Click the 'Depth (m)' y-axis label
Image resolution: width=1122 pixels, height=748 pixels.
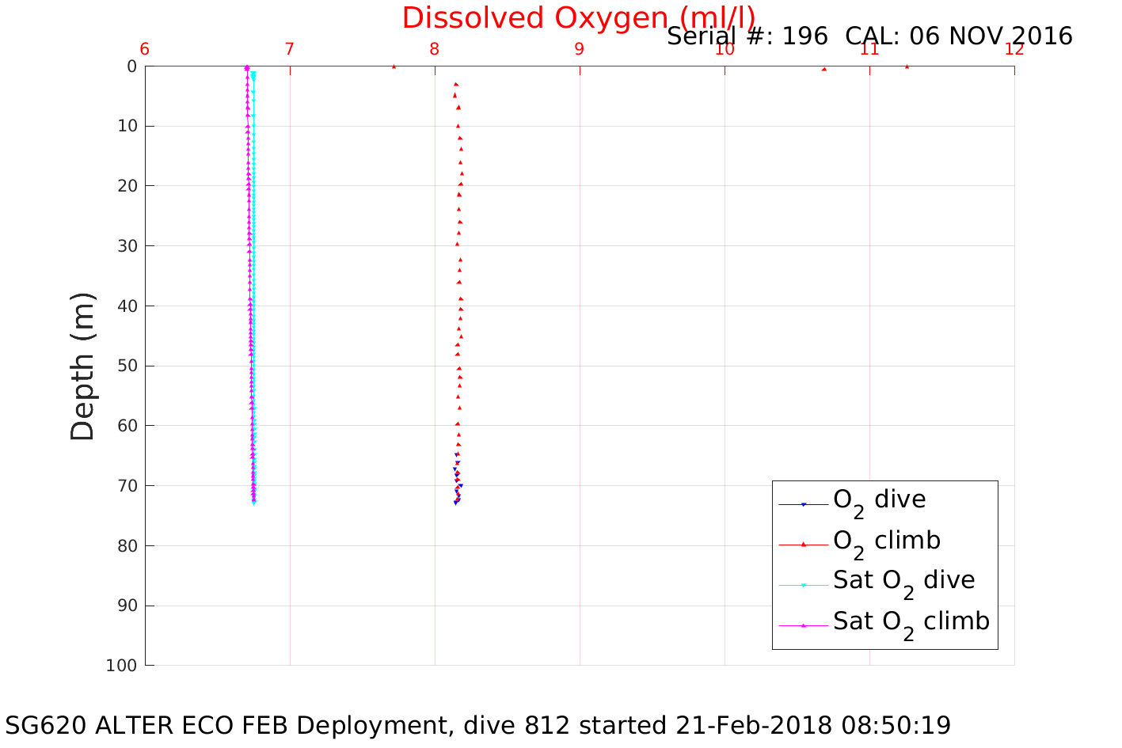click(x=82, y=366)
